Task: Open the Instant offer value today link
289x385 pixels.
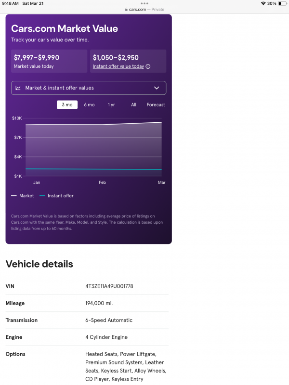Action: coord(118,66)
